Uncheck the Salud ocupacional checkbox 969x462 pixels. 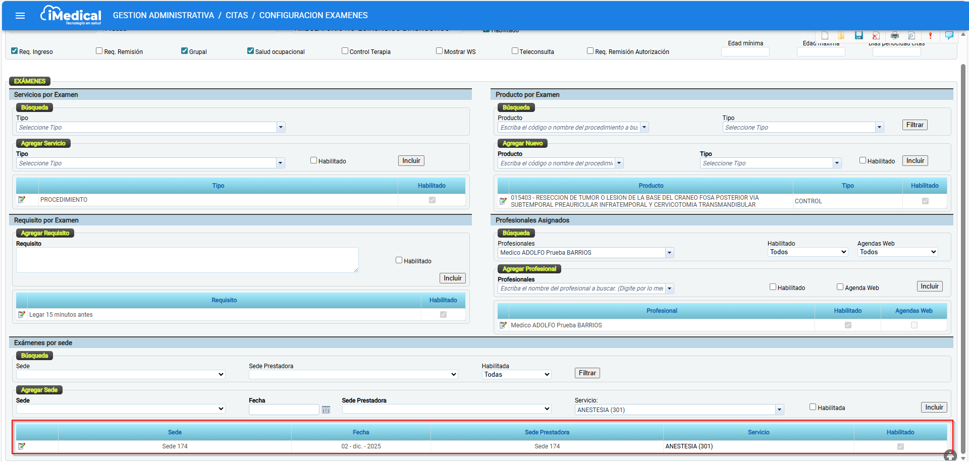250,51
